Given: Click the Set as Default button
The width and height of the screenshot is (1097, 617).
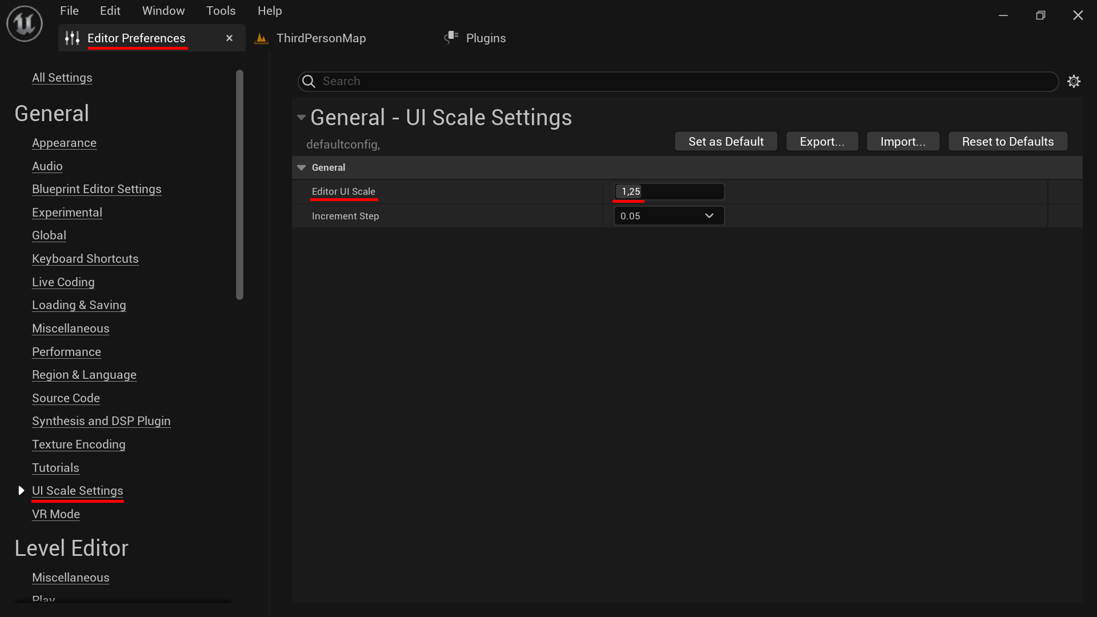Looking at the screenshot, I should tap(726, 141).
